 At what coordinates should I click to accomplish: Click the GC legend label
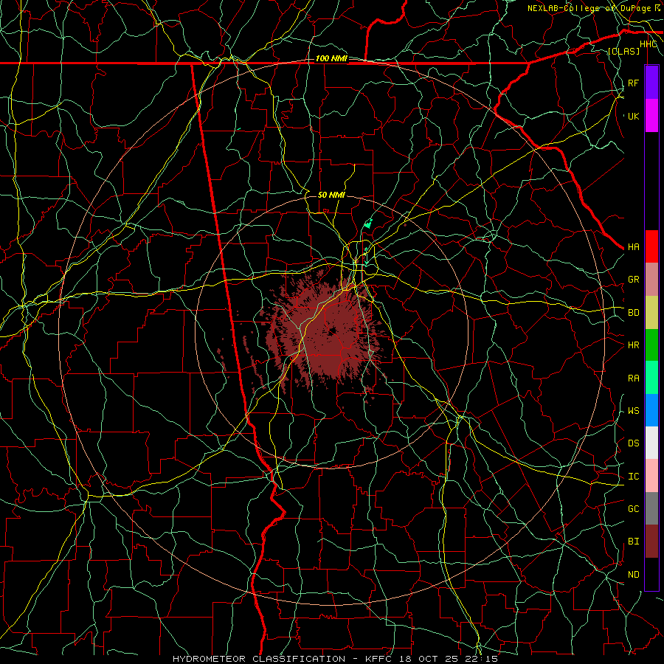(x=633, y=508)
